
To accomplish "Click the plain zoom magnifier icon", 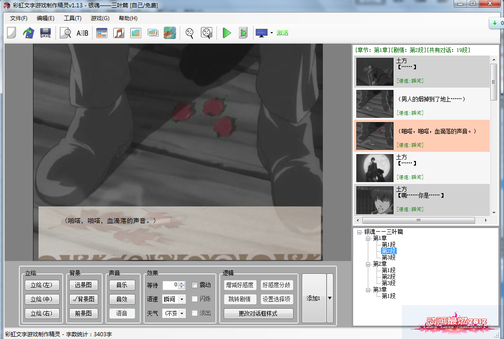I will pos(190,33).
